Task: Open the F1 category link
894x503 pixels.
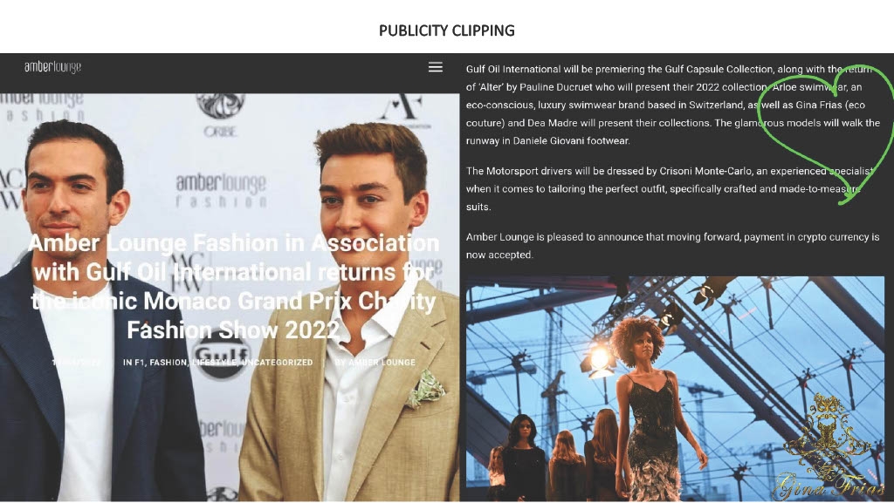Action: click(139, 363)
